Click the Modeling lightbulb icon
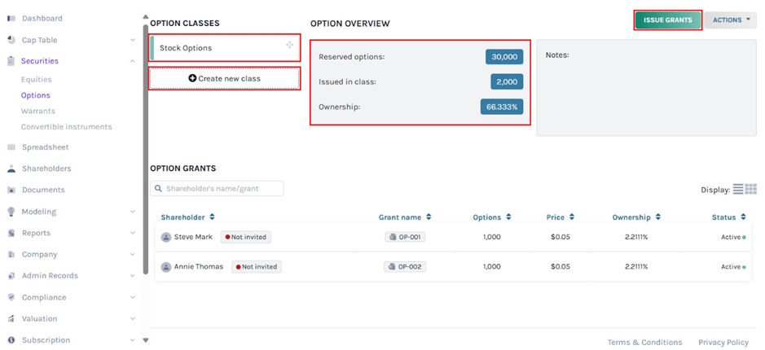Viewport: 765px width, 350px height. point(11,212)
